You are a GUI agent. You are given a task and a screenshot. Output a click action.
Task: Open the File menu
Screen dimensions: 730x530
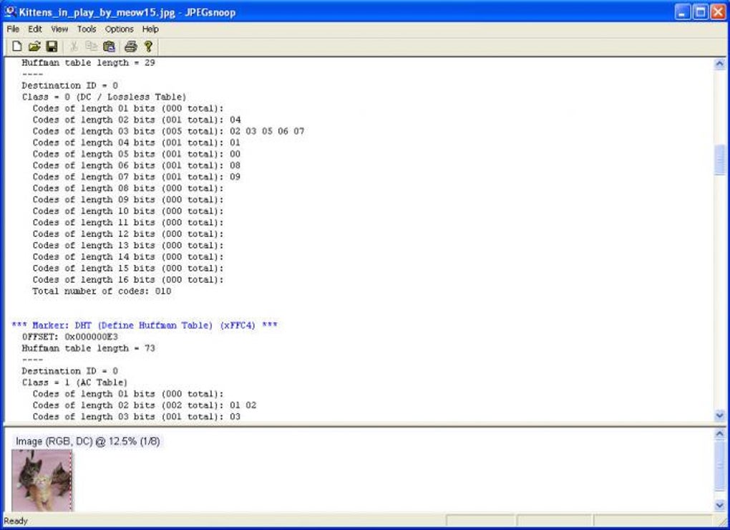[13, 29]
